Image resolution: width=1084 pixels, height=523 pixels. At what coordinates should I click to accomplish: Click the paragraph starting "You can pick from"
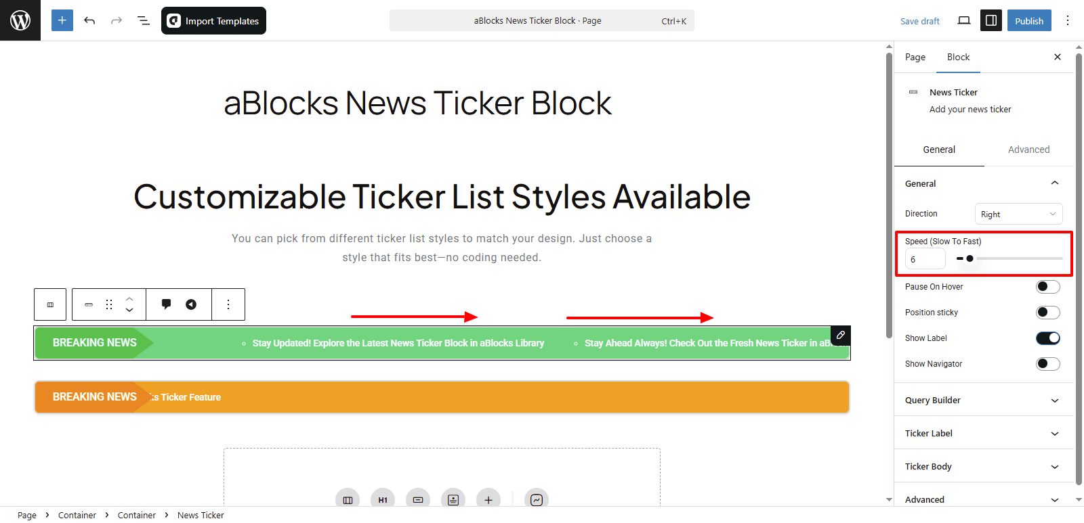[442, 248]
